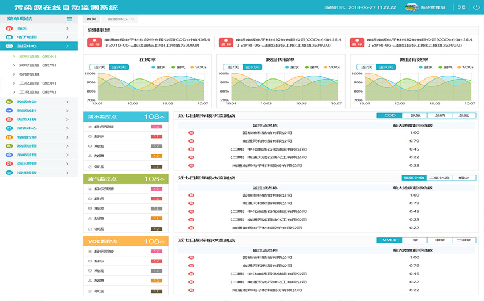The height and width of the screenshot is (301, 484).
Task: Expand the 数据统计 menu chevron
Action: point(67,111)
